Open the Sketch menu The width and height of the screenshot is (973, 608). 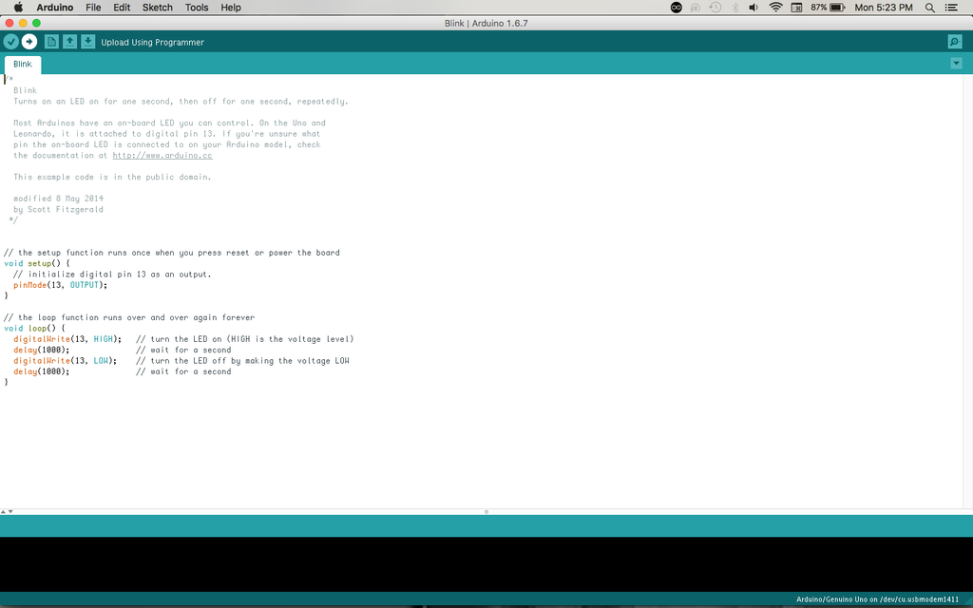(x=158, y=8)
